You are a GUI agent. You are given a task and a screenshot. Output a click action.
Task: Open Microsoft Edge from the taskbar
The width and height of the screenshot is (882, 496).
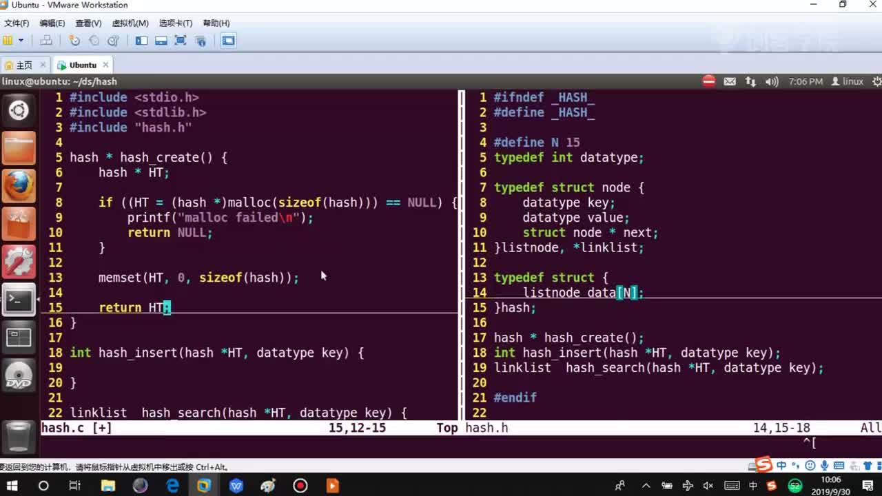click(172, 486)
